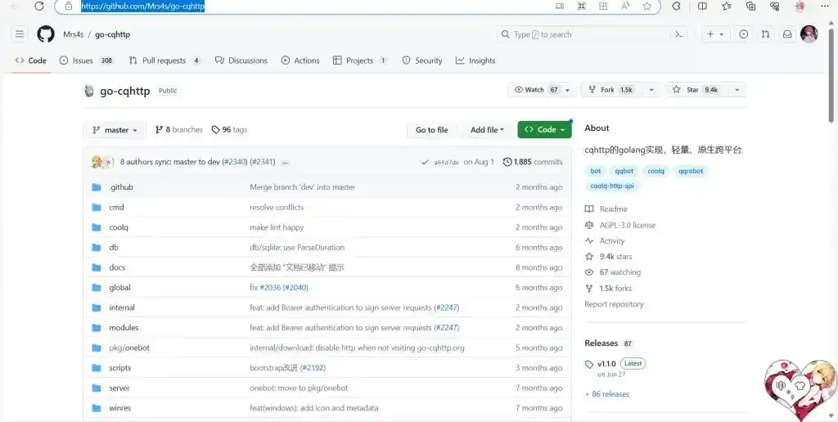The image size is (838, 422).
Task: Open the green Code dropdown
Action: (544, 130)
